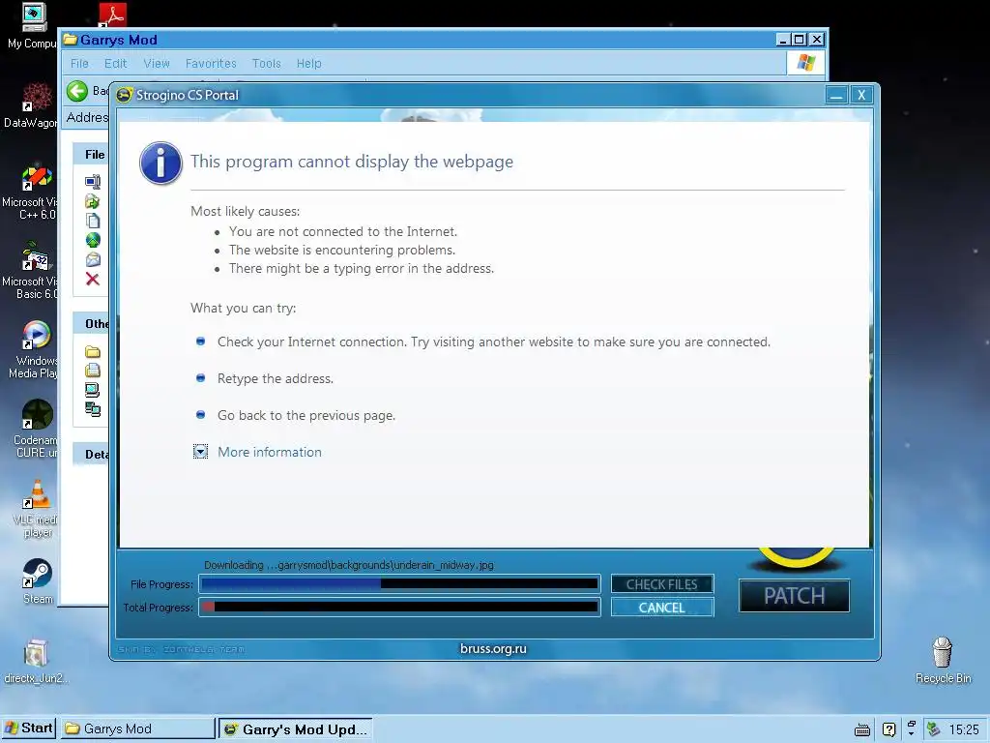The height and width of the screenshot is (743, 990).
Task: Expand the More information arrow
Action: coord(200,452)
